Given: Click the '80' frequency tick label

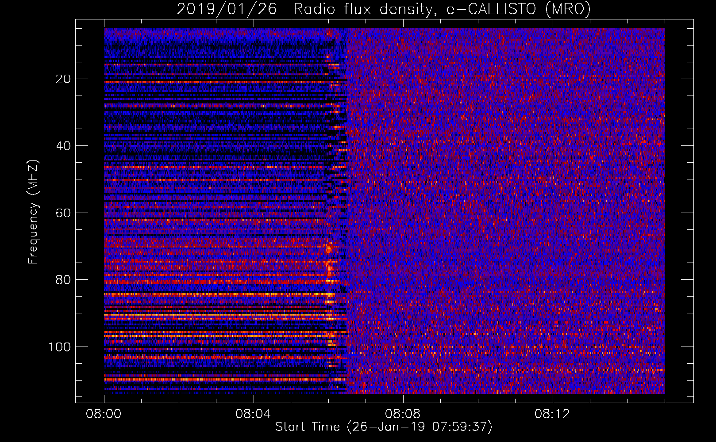Looking at the screenshot, I should point(64,280).
